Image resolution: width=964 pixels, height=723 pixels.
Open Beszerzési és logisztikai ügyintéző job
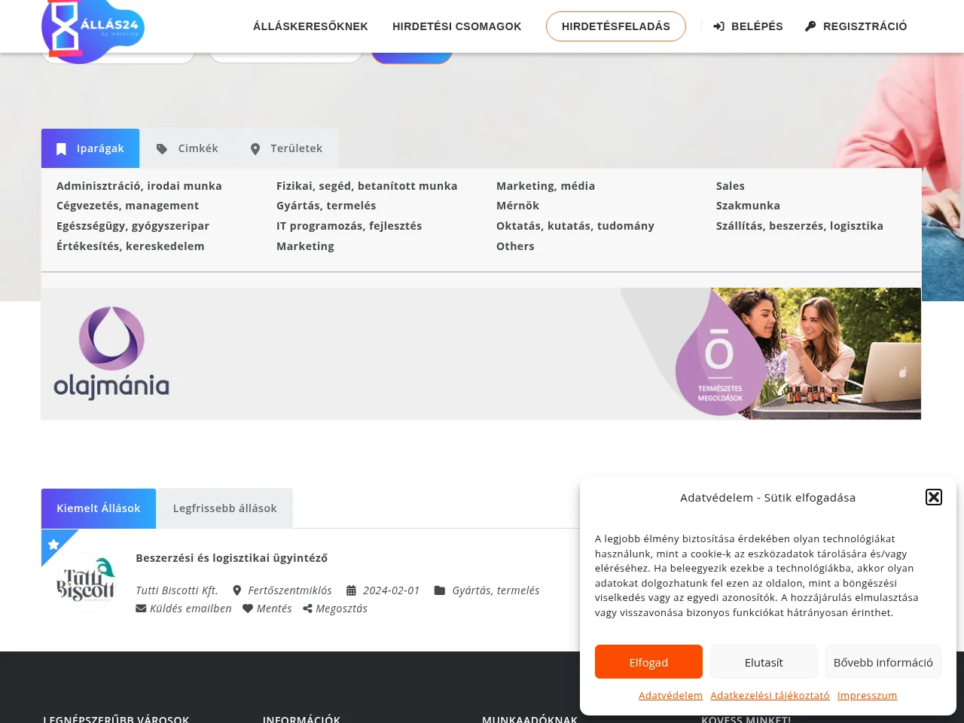click(232, 558)
